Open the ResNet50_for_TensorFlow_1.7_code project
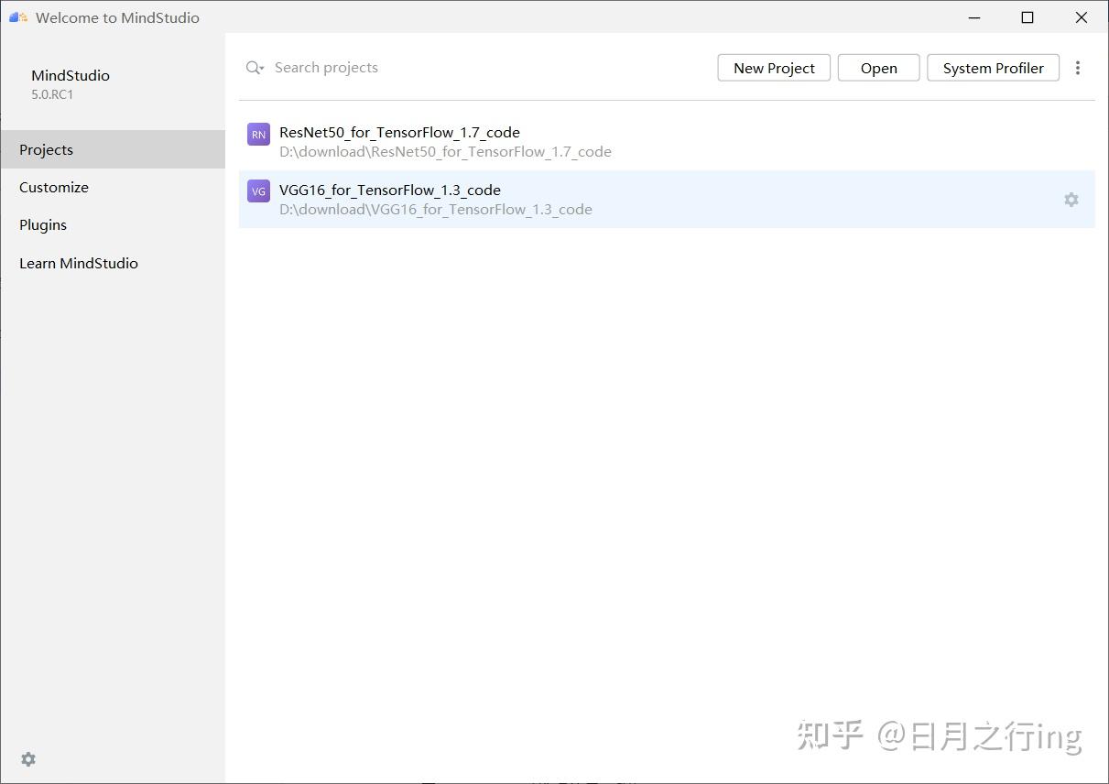Screen dimensions: 1109x784 (399, 132)
